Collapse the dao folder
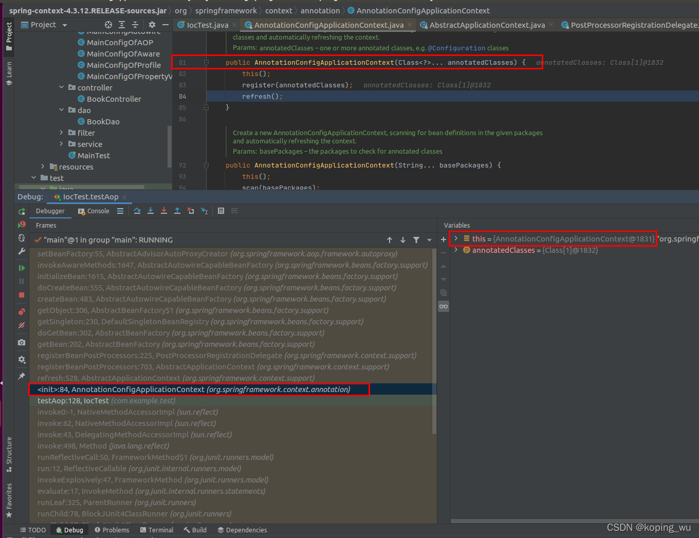The image size is (699, 538). 62,110
